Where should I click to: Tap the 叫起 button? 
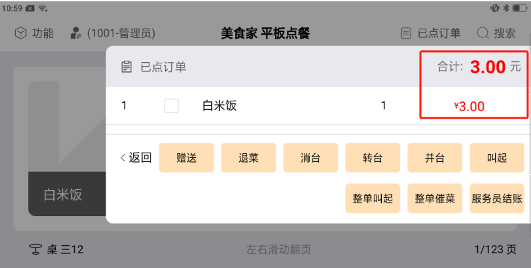point(496,158)
